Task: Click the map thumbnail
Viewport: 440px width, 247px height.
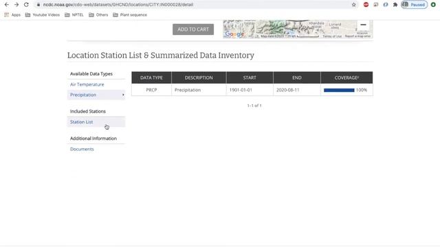Action: tap(298, 29)
